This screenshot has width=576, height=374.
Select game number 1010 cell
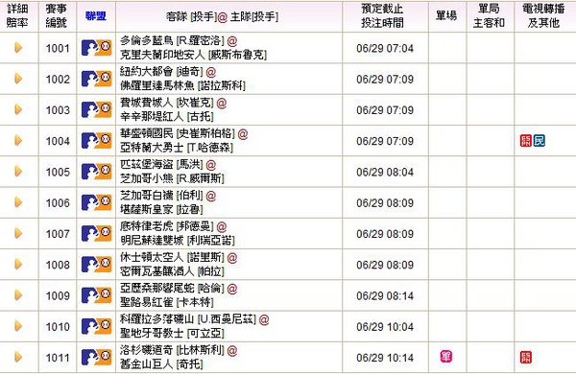click(58, 327)
